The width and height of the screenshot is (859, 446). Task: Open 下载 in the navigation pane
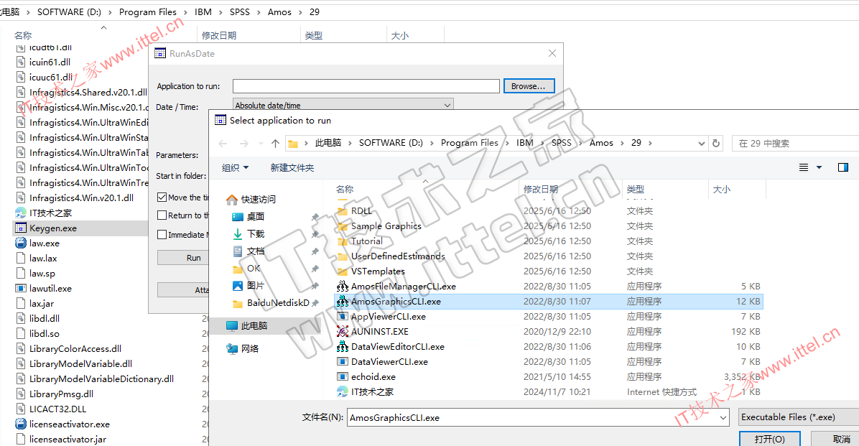click(255, 234)
